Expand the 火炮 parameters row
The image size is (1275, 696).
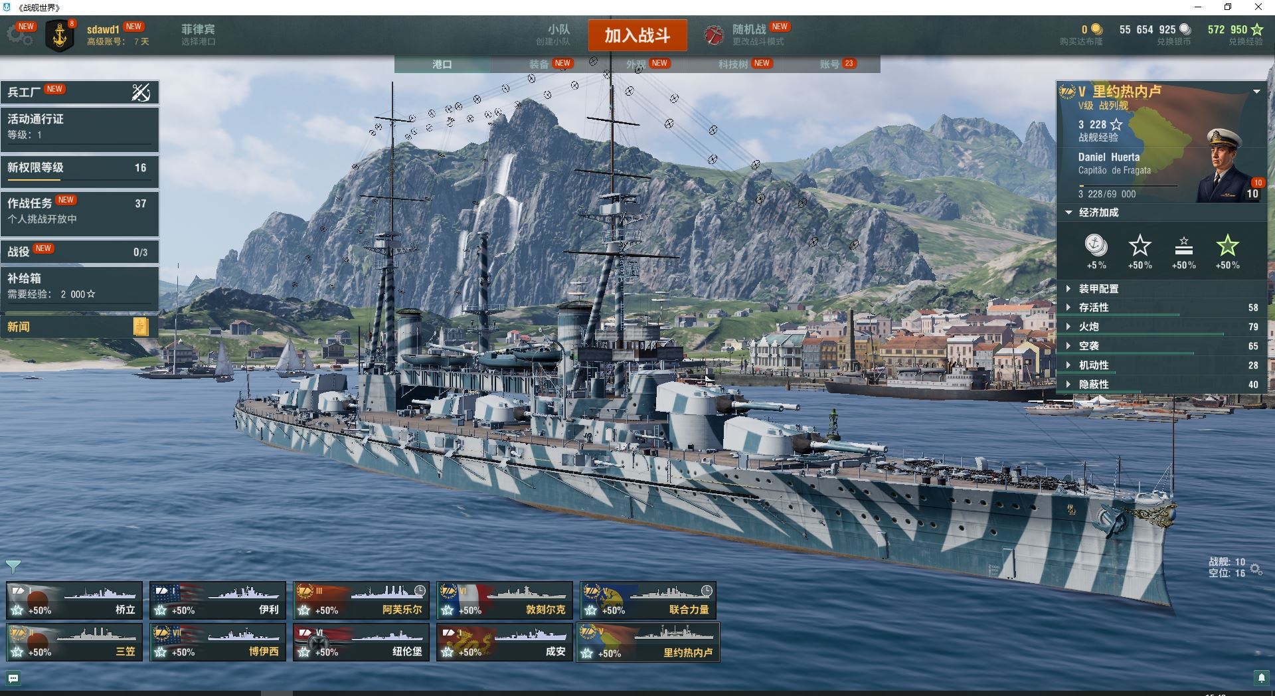(1161, 327)
